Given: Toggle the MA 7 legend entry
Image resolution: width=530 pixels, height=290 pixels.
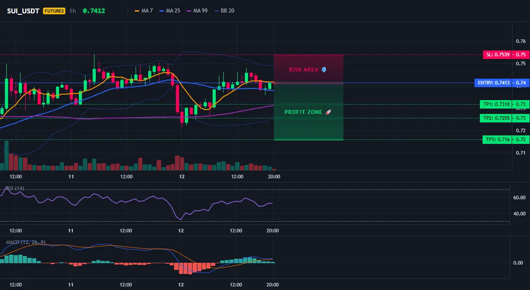Looking at the screenshot, I should coord(144,11).
